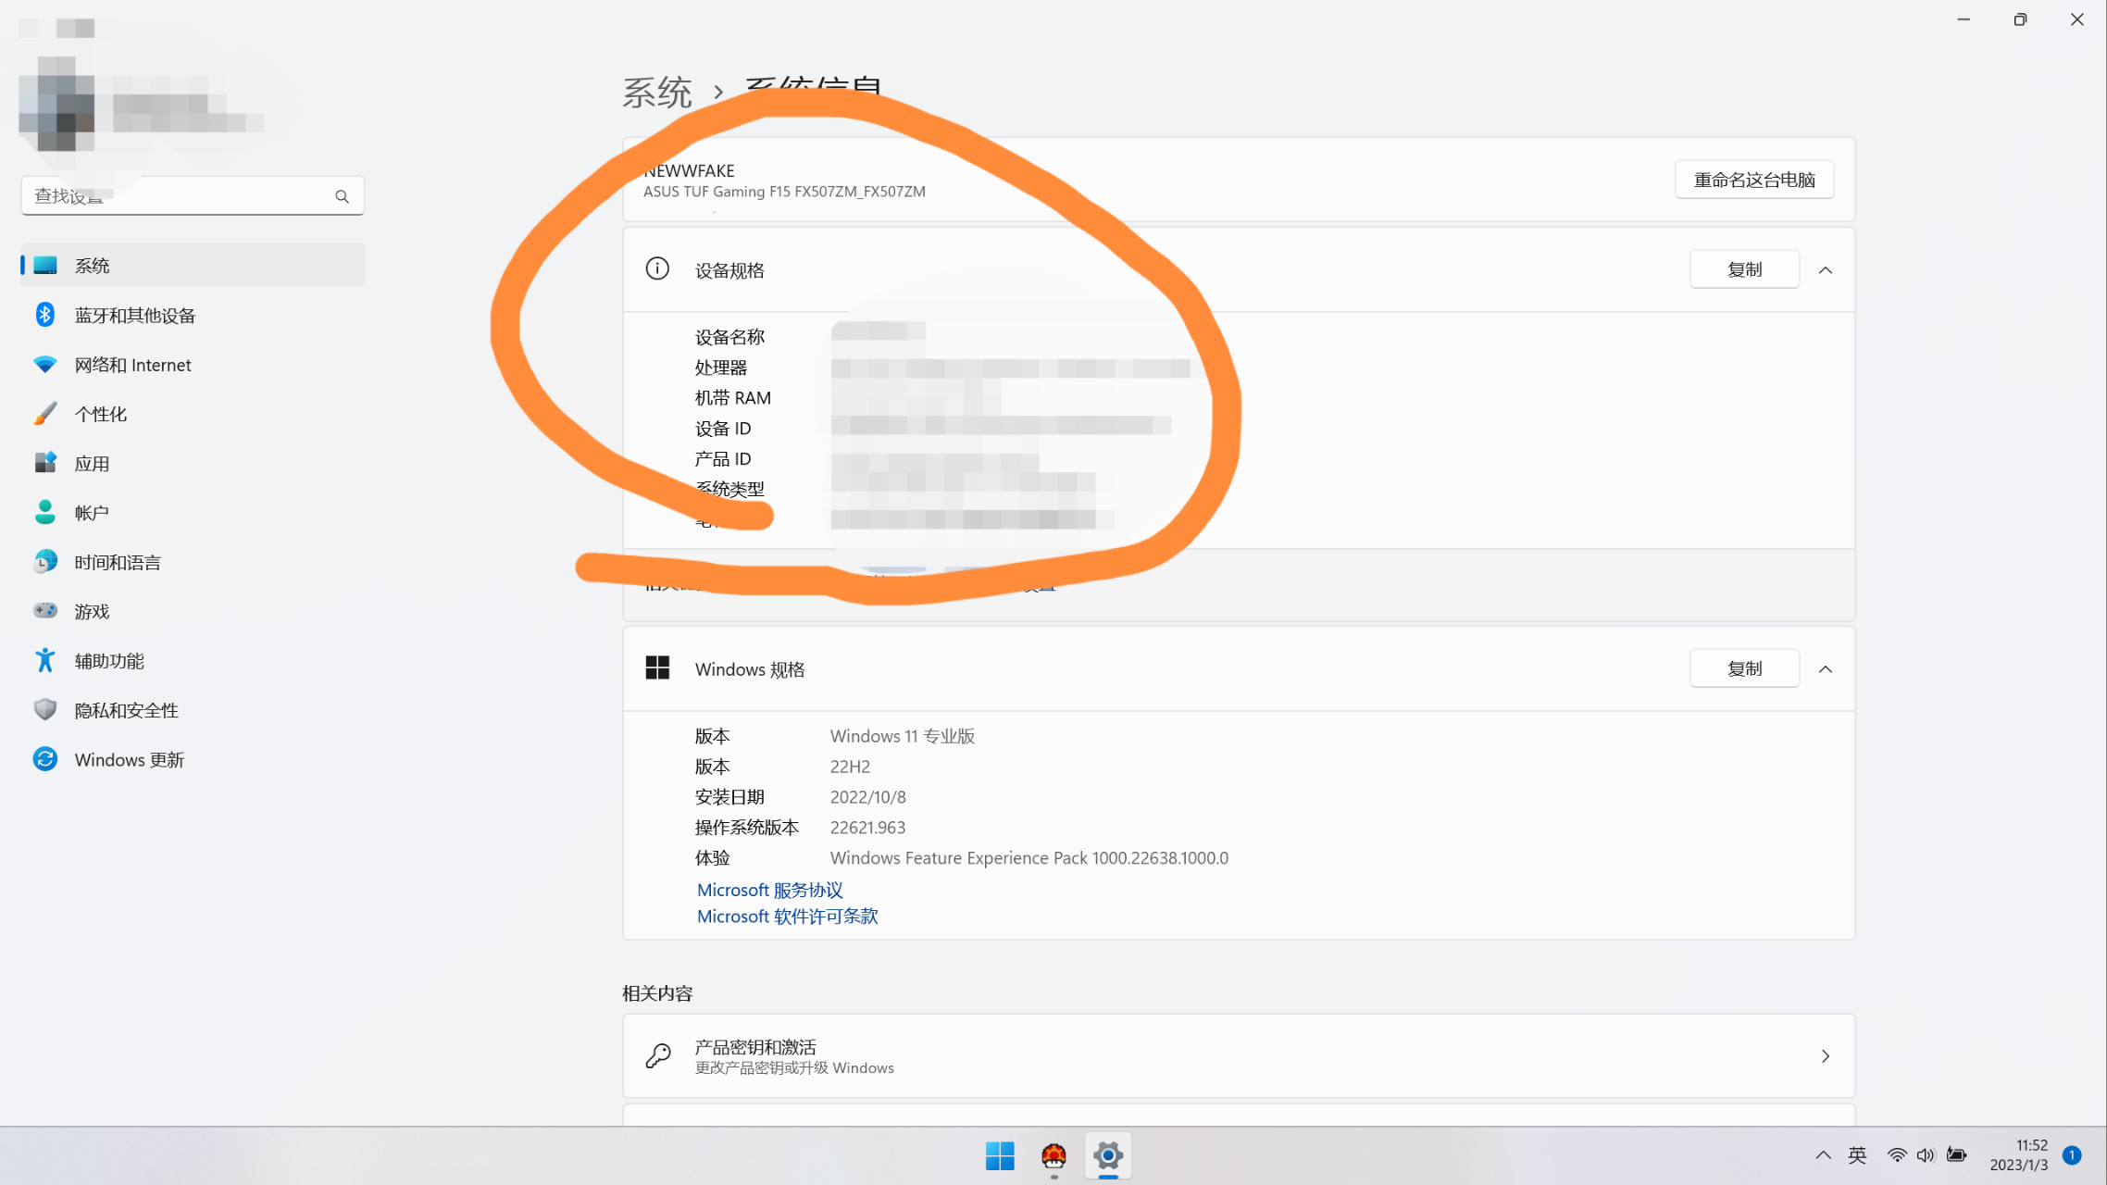Open Microsoft 服务协议 link

coord(769,890)
